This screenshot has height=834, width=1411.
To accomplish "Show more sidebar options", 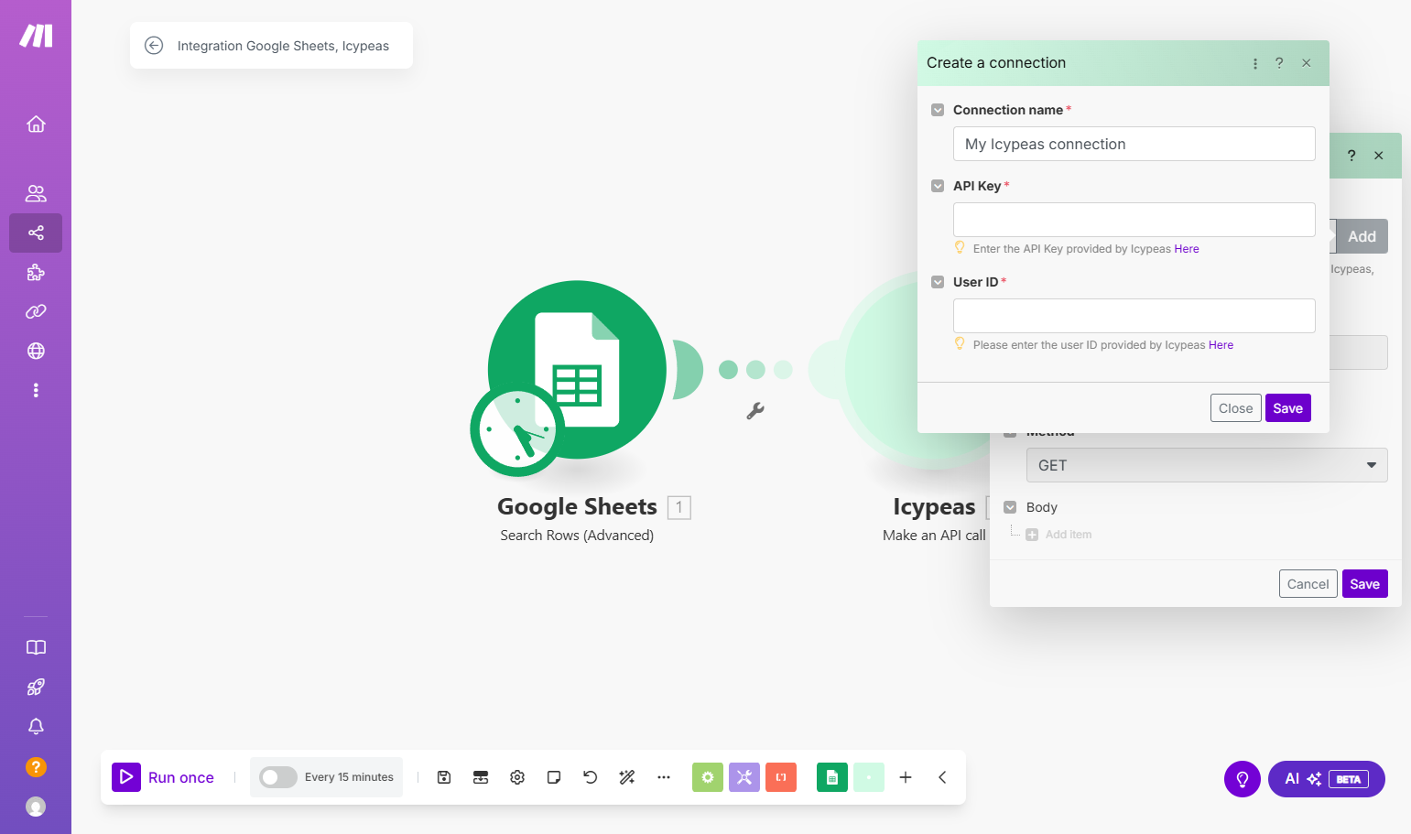I will point(36,390).
